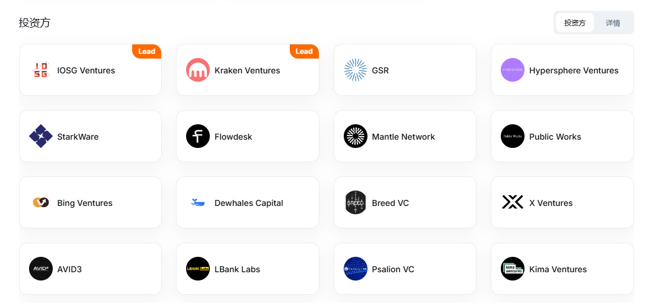
Task: Open the Breed VC investor card
Action: pyautogui.click(x=405, y=202)
